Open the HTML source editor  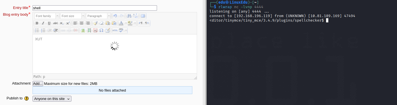point(115,31)
